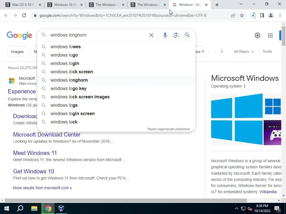Select suggestion windows lock screen images
This screenshot has height=214, width=286.
(116, 97)
